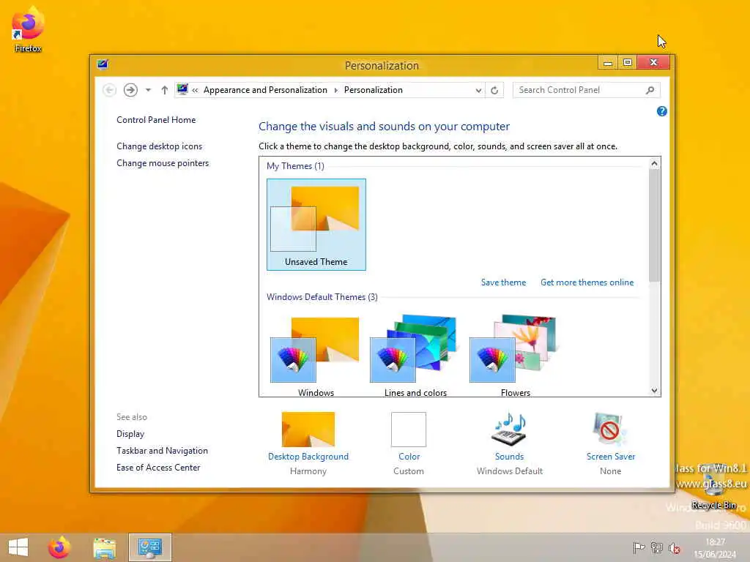Maximize the Personalization window
The height and width of the screenshot is (562, 750).
tap(628, 63)
